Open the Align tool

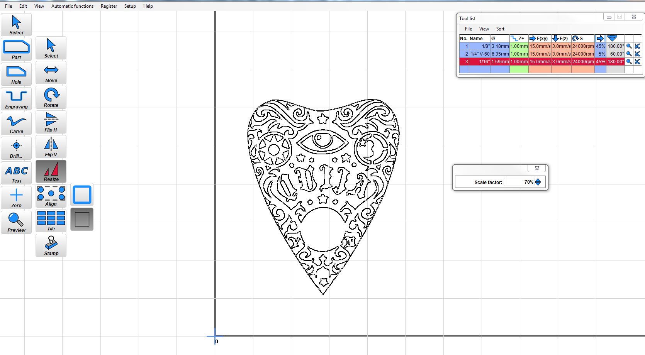click(51, 196)
